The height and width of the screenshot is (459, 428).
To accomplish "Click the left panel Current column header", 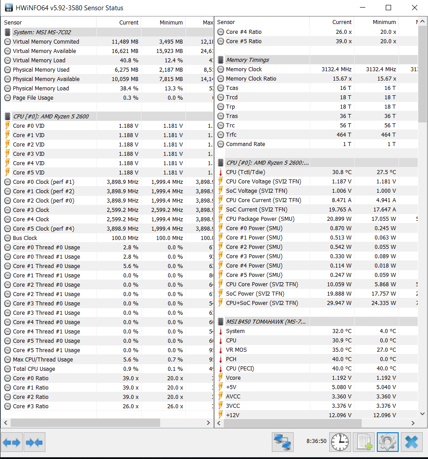I will click(119, 23).
